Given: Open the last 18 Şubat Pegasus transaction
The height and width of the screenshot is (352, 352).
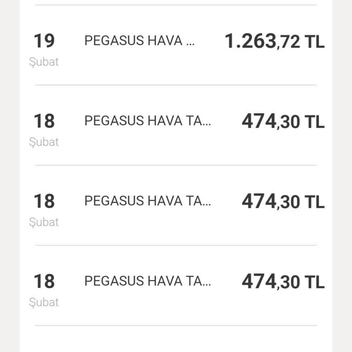Looking at the screenshot, I should tap(148, 281).
